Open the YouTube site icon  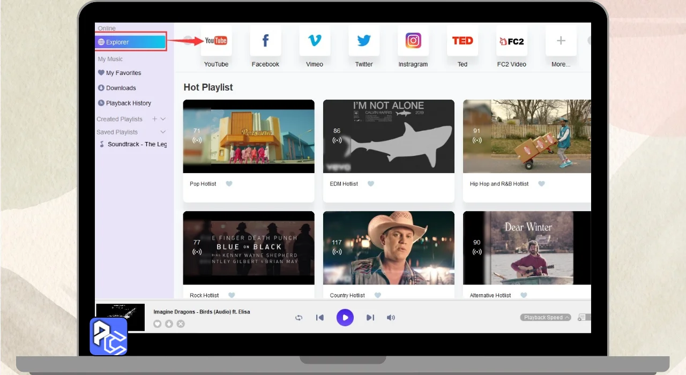point(216,41)
